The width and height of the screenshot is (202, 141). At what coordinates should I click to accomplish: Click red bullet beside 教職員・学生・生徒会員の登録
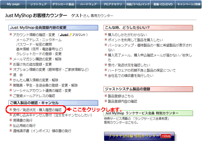click(11, 85)
